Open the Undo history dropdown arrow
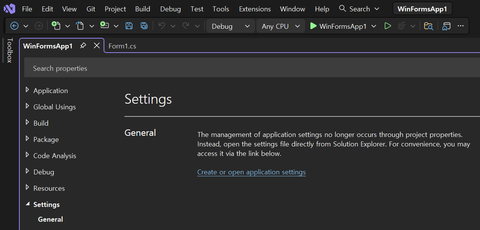This screenshot has height=230, width=480. pyautogui.click(x=173, y=26)
